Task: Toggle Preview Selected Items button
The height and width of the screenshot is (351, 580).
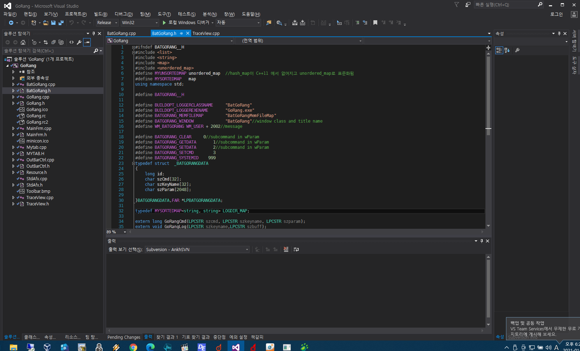Action: coord(87,42)
